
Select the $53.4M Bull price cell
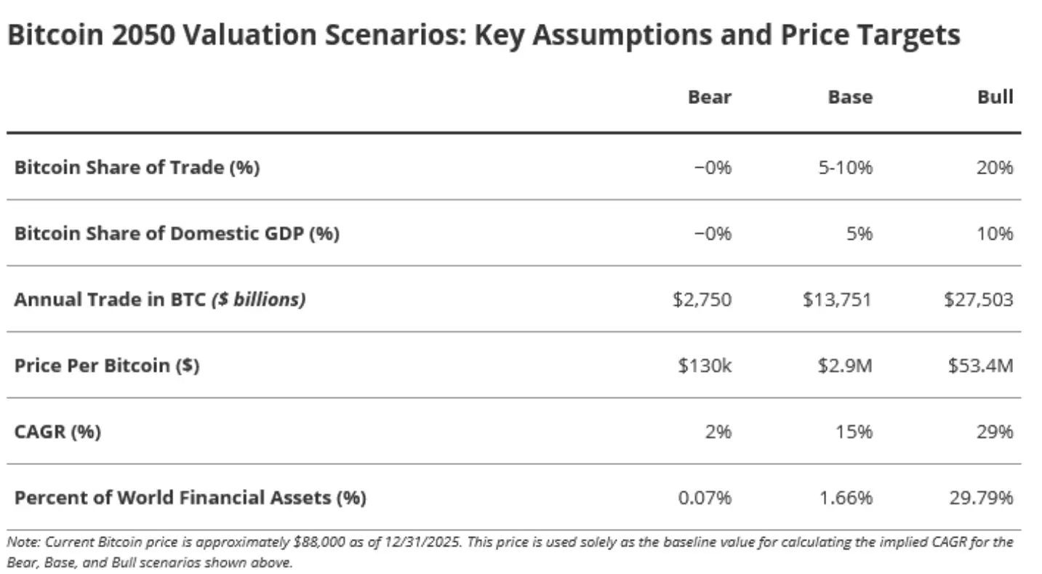click(979, 366)
